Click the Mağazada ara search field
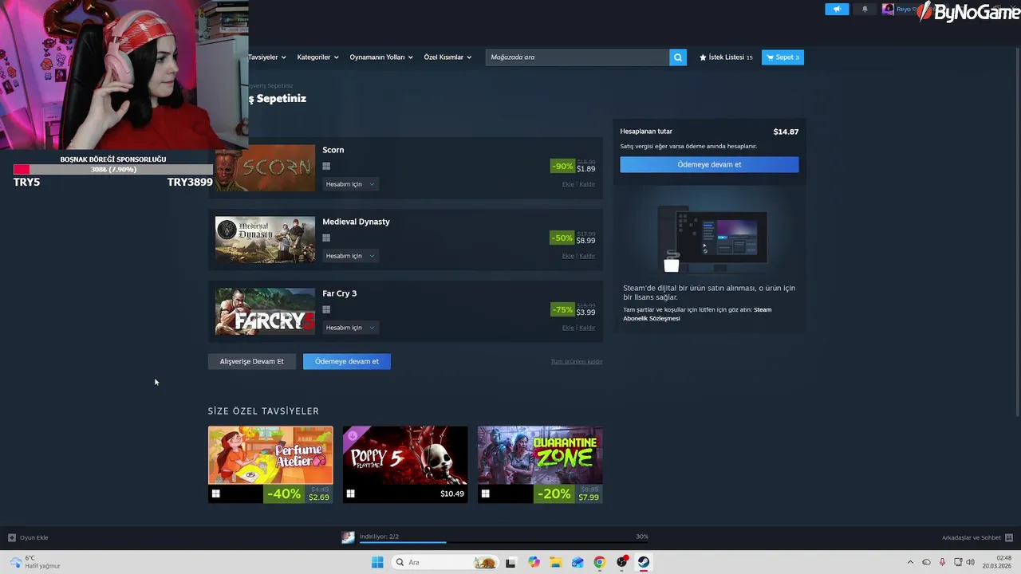Image resolution: width=1021 pixels, height=574 pixels. 578,57
